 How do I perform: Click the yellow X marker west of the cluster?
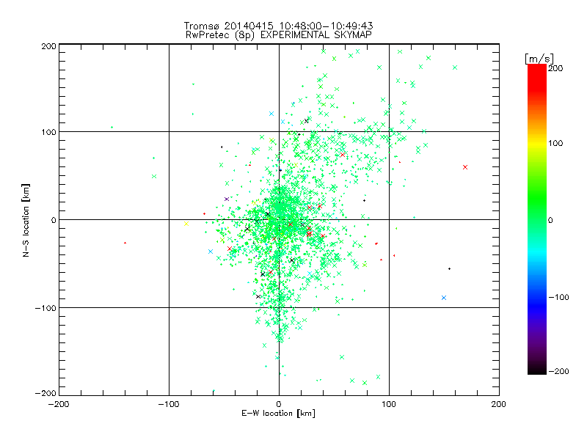pyautogui.click(x=186, y=224)
